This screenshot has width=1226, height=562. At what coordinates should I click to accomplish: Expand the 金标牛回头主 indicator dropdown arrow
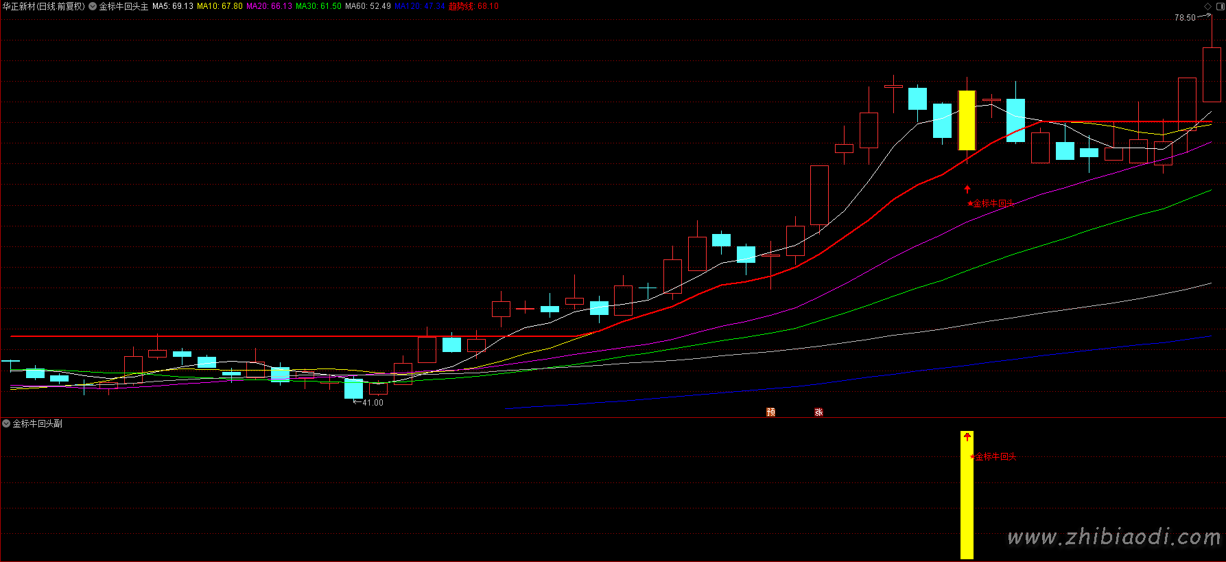pyautogui.click(x=93, y=6)
